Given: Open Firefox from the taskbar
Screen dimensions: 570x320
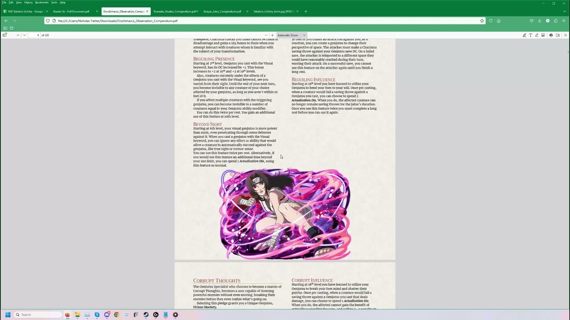Looking at the screenshot, I should coord(67,315).
